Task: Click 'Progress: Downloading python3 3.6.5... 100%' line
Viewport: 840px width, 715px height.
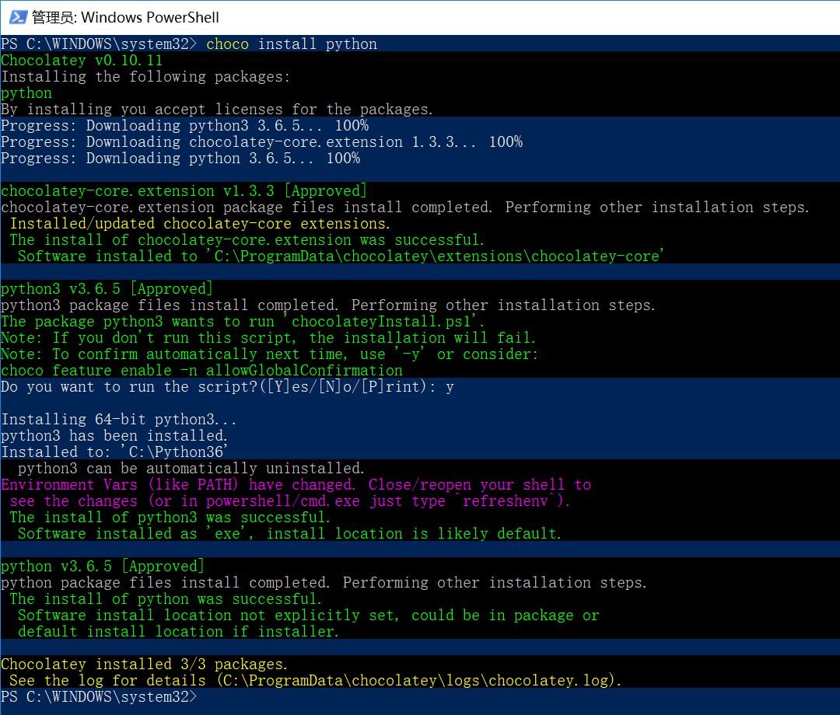Action: (185, 126)
